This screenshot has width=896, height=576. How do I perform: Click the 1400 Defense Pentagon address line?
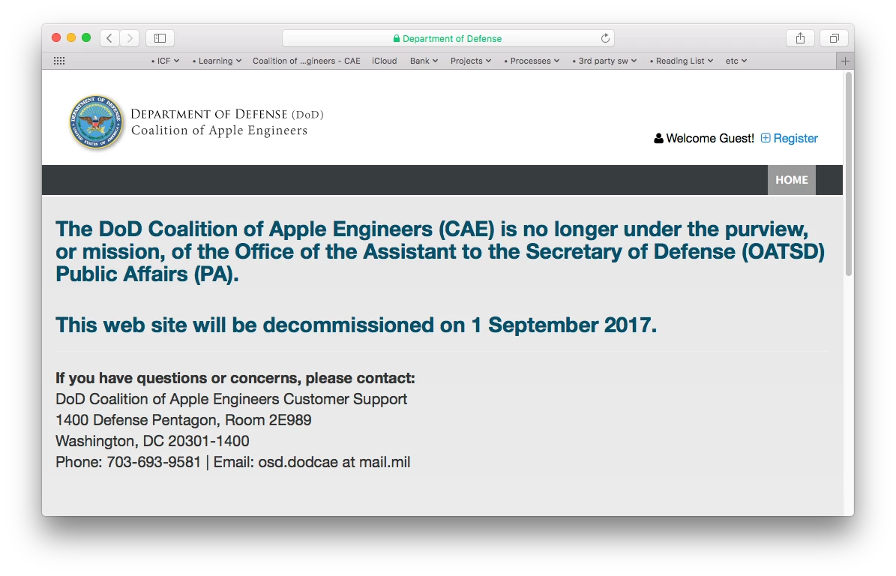tap(184, 420)
